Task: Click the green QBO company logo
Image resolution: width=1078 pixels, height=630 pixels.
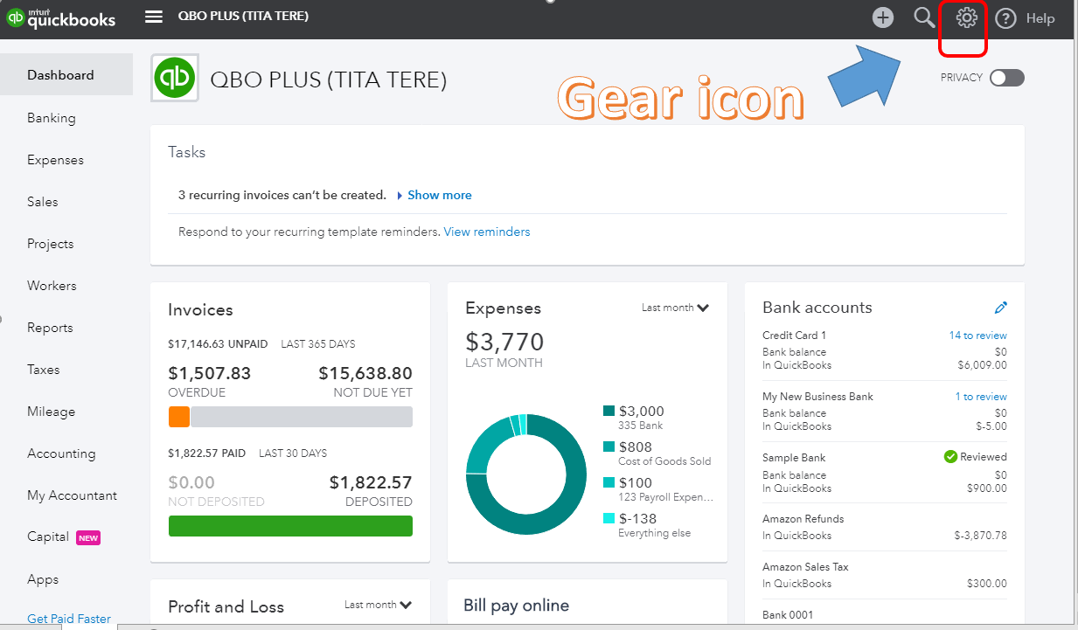Action: [175, 79]
